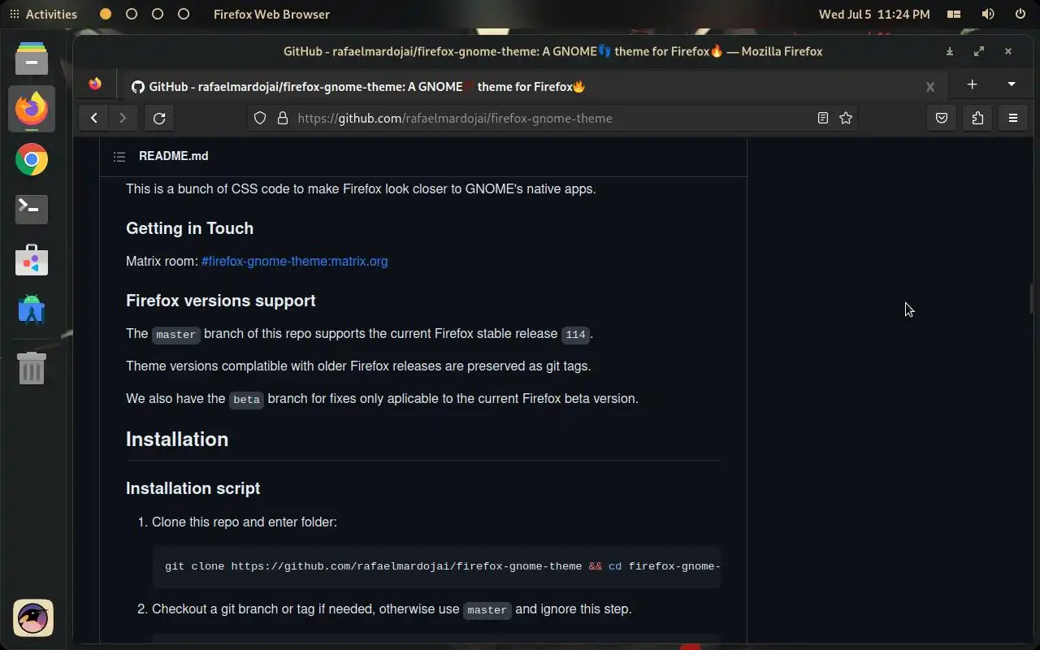The width and height of the screenshot is (1040, 650).
Task: Go forward to the next page
Action: click(x=123, y=118)
